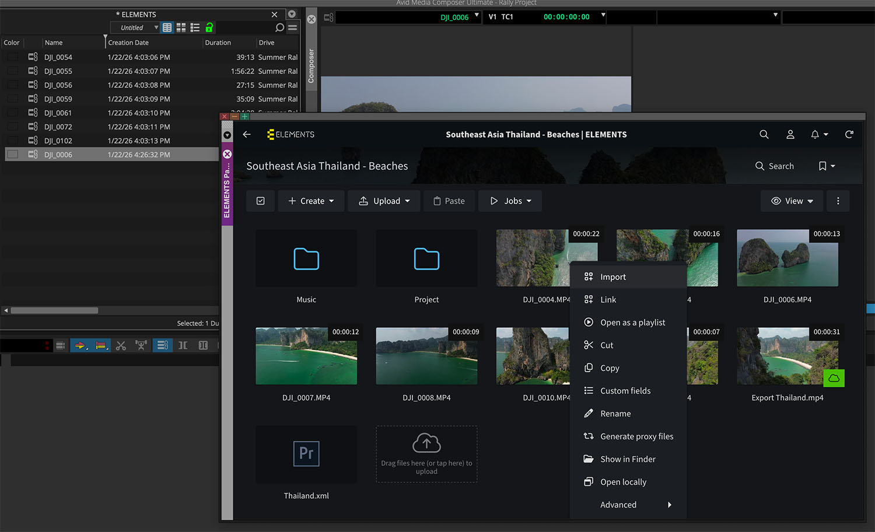Image resolution: width=875 pixels, height=532 pixels.
Task: Open the three-dot more options menu
Action: click(838, 201)
